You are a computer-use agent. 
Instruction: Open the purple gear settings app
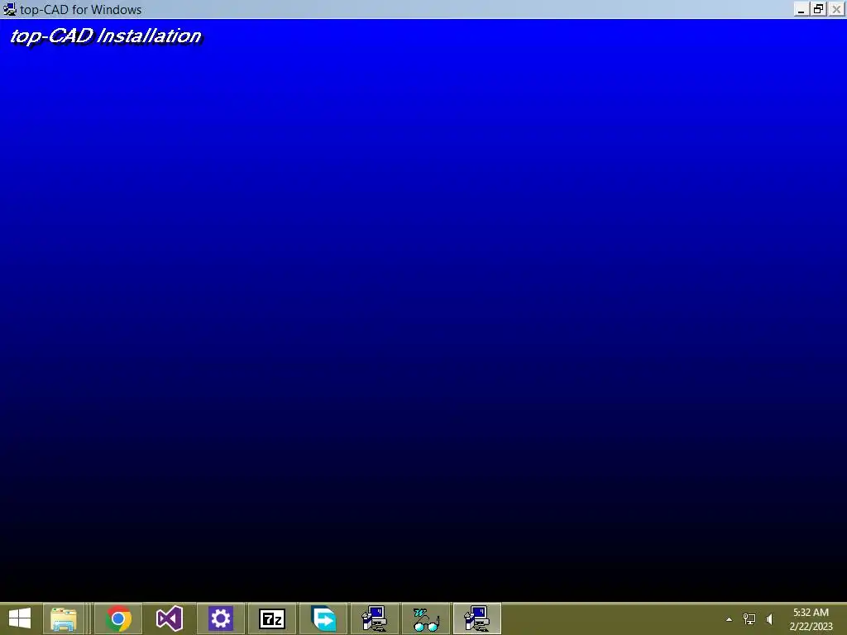click(x=220, y=618)
